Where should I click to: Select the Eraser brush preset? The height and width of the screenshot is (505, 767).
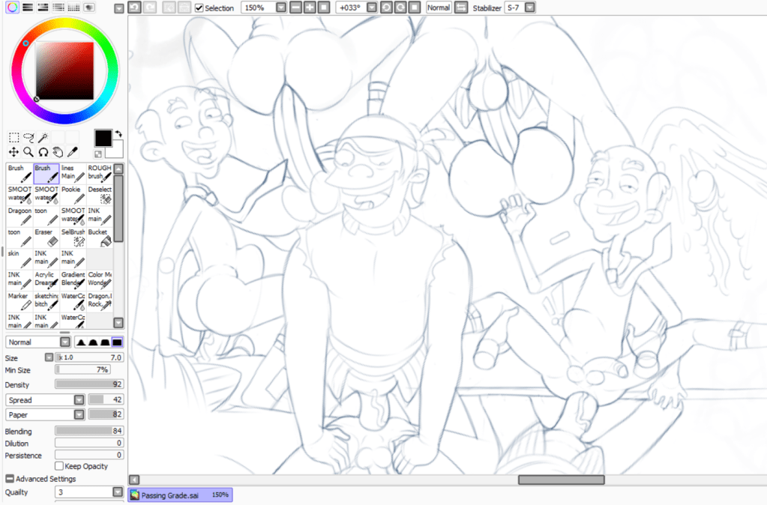(46, 237)
